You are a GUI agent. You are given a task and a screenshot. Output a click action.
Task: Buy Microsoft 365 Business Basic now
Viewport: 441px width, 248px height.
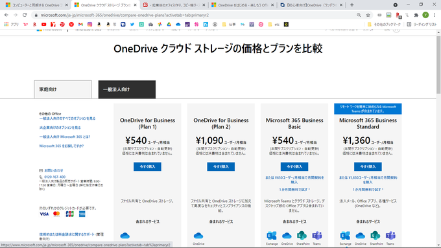(294, 166)
